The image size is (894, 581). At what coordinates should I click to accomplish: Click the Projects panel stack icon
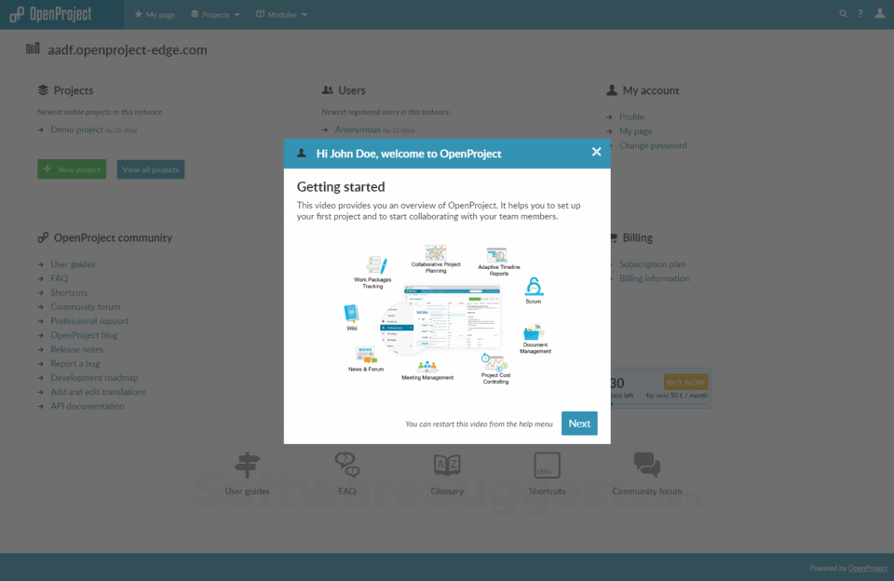pyautogui.click(x=43, y=90)
